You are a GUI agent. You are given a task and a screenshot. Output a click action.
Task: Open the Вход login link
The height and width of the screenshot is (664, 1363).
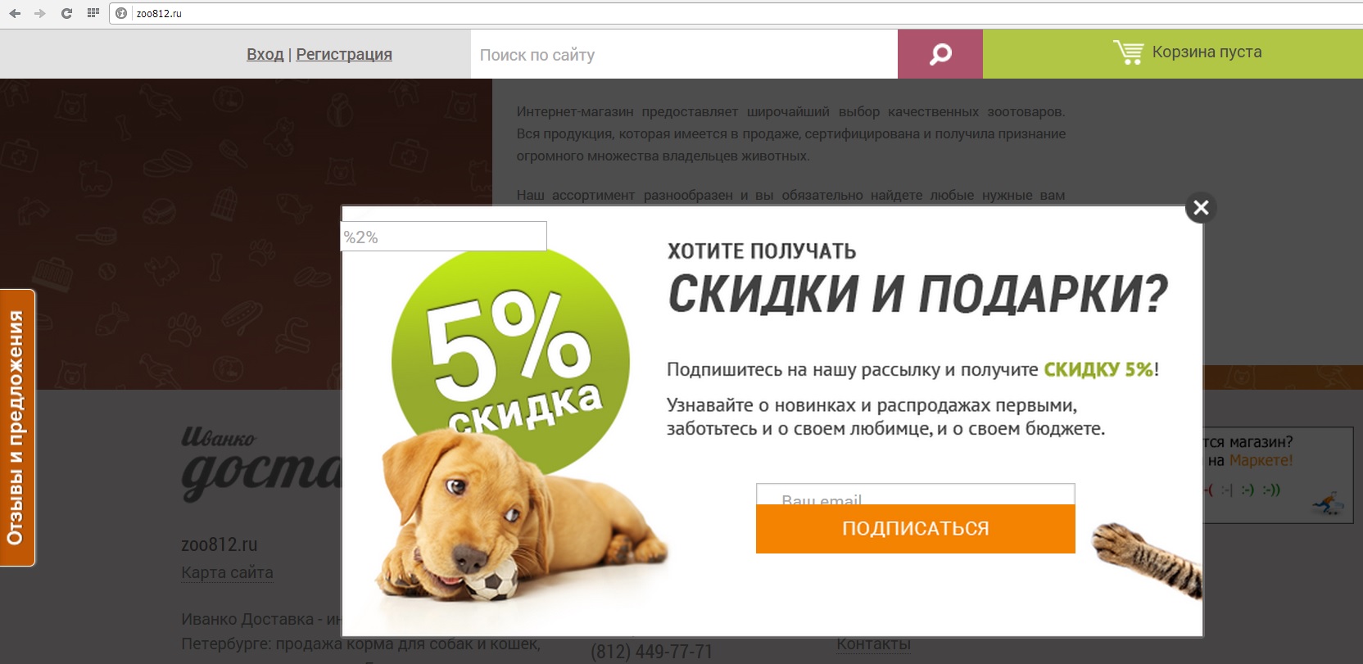coord(265,54)
